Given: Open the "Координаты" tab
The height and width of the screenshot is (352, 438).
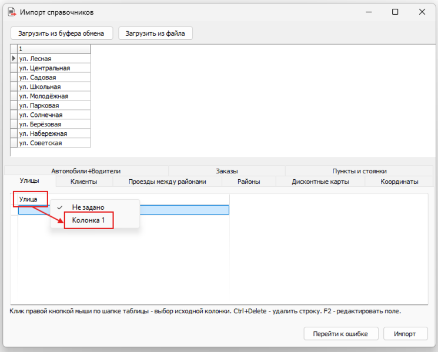Looking at the screenshot, I should [x=399, y=182].
